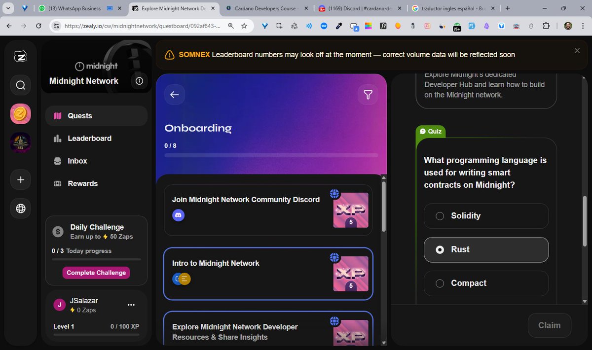Select the gold Z coin community icon
The height and width of the screenshot is (350, 592).
click(20, 114)
